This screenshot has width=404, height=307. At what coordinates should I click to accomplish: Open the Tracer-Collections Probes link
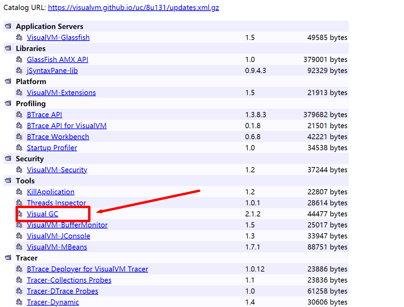click(69, 280)
